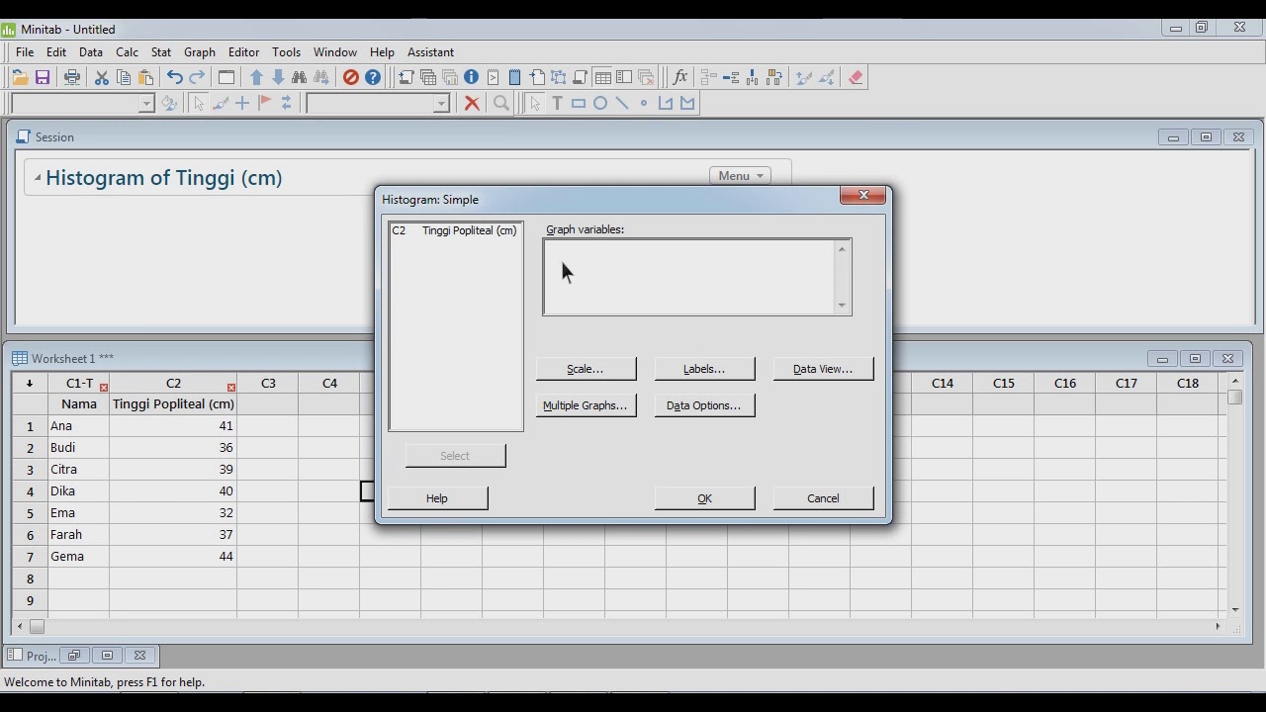Select cell with value 44
Screen dimensions: 1266x712
173,557
